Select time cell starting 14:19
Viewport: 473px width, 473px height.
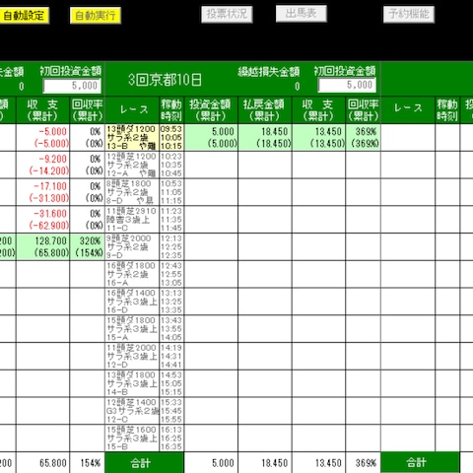[171, 356]
